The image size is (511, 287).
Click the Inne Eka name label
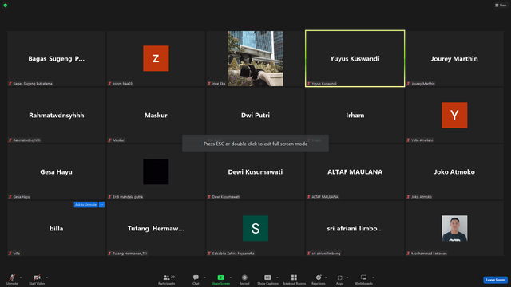pyautogui.click(x=219, y=84)
